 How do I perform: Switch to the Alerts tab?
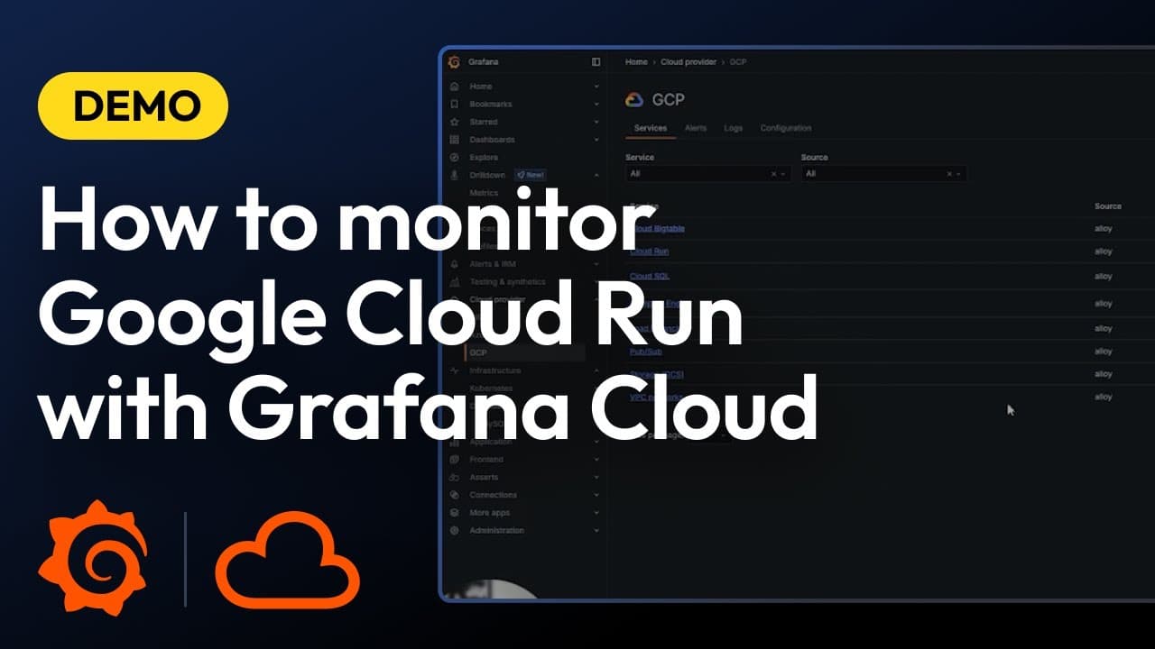point(695,128)
